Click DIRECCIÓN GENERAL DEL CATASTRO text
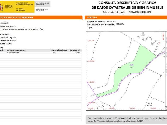The height and width of the screenshot is (125, 167). click(42, 10)
